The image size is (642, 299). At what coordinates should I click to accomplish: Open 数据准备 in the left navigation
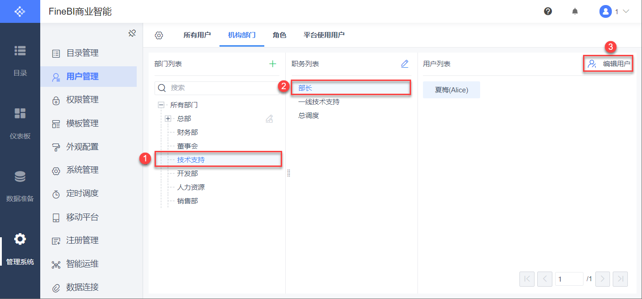pyautogui.click(x=20, y=186)
